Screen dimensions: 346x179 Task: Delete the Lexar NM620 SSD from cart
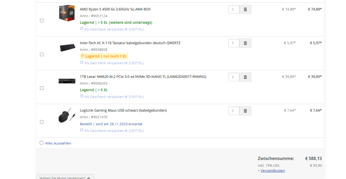[245, 77]
